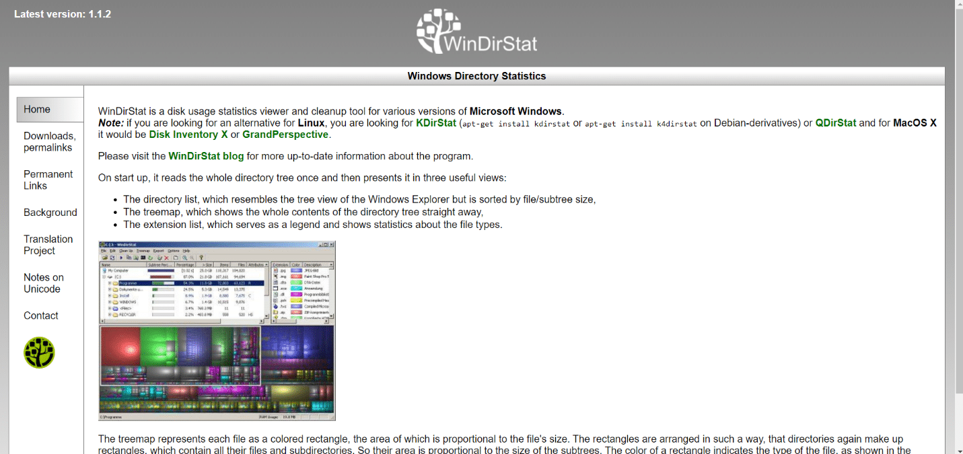This screenshot has height=454, width=963.
Task: Open the GrandPerspective link
Action: (x=285, y=135)
